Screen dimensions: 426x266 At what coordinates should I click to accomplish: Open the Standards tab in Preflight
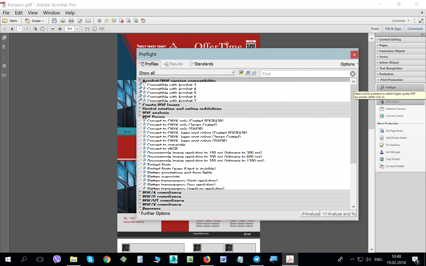201,64
